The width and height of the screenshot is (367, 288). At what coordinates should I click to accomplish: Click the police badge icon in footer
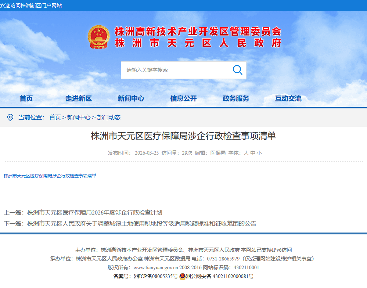(182, 276)
